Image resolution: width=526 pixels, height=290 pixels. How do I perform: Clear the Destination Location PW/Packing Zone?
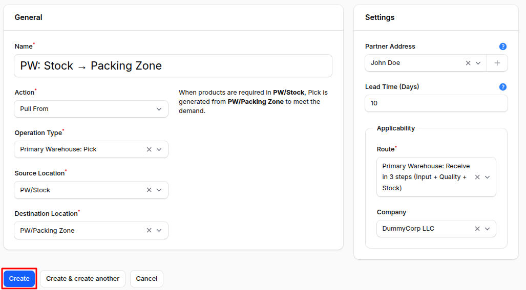(x=149, y=230)
